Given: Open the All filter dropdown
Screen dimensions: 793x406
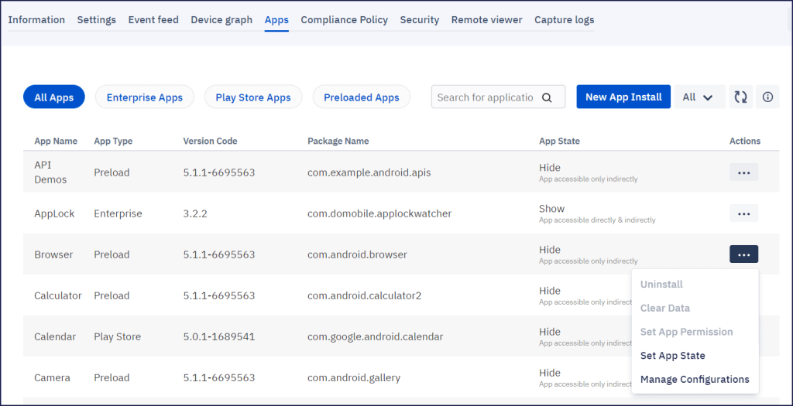Looking at the screenshot, I should 699,97.
